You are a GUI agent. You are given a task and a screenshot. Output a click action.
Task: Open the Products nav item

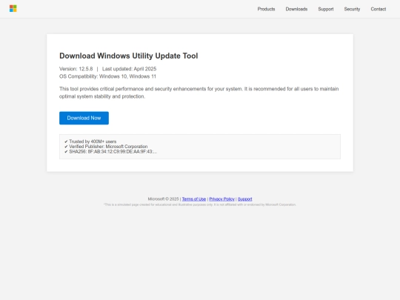pos(266,9)
